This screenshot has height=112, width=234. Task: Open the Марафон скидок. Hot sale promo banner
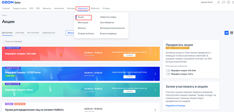pos(81,54)
